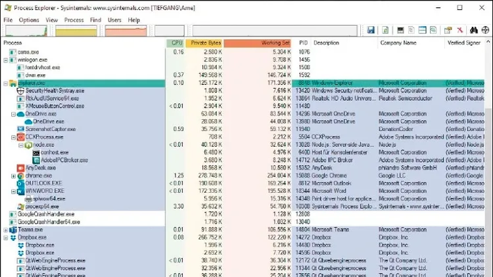Click the green node.exe hexagon icon

[x=28, y=145]
